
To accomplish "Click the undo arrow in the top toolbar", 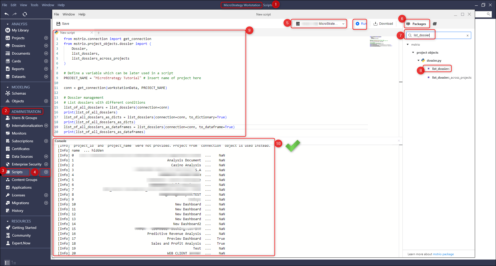I will pos(7,14).
